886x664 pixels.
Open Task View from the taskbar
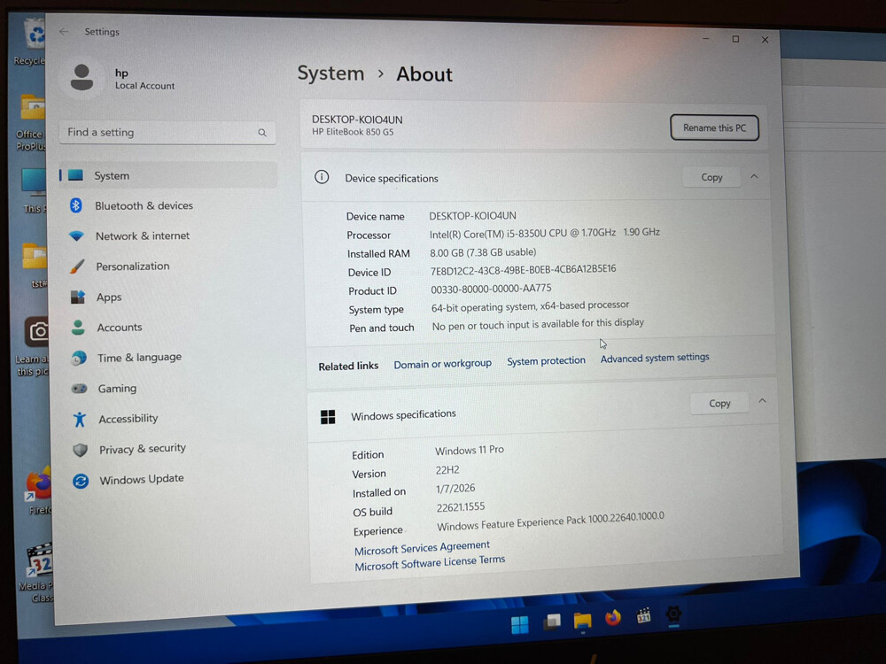point(551,622)
